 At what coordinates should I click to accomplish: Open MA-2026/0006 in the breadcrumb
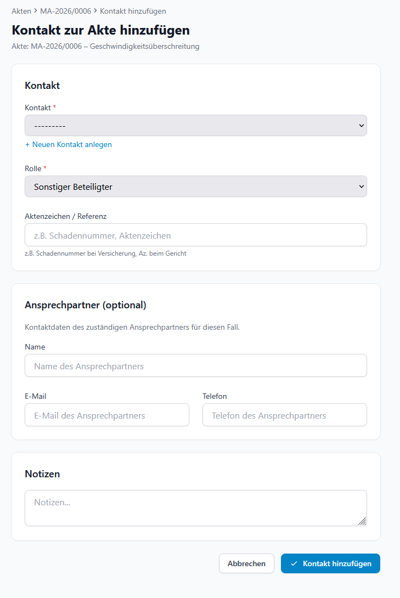click(x=65, y=11)
